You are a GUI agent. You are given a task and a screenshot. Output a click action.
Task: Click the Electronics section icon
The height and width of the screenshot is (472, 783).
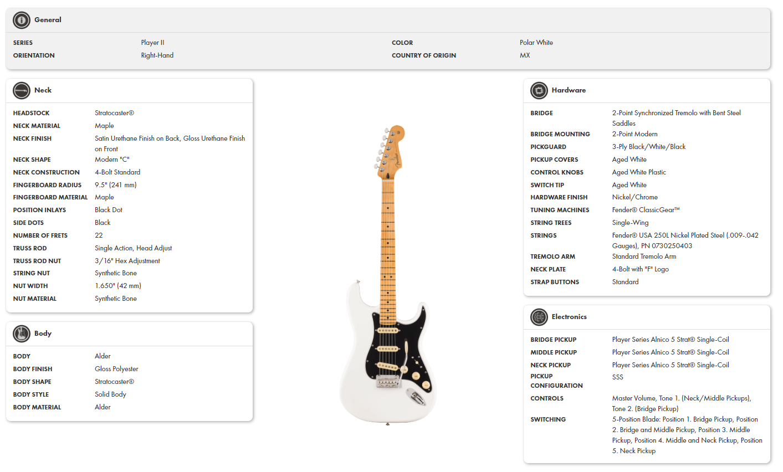539,317
